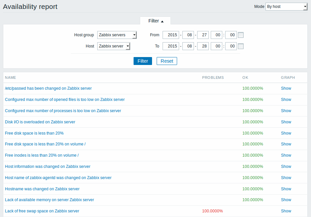Viewport: 311px width, 217px height.
Task: Open Host name of zabbix-agentd was changed trigger
Action: (x=58, y=178)
